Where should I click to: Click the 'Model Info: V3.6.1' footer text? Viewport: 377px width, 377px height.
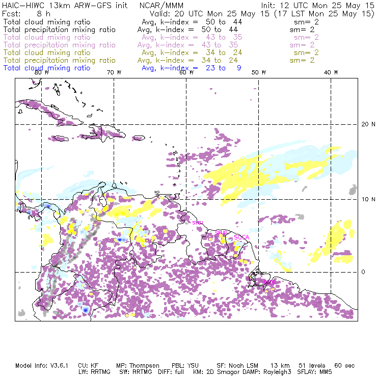pyautogui.click(x=42, y=366)
